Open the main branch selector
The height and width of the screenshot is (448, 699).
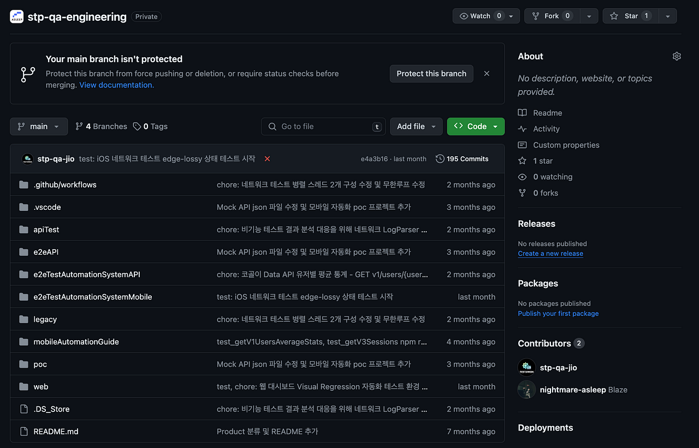coord(39,126)
